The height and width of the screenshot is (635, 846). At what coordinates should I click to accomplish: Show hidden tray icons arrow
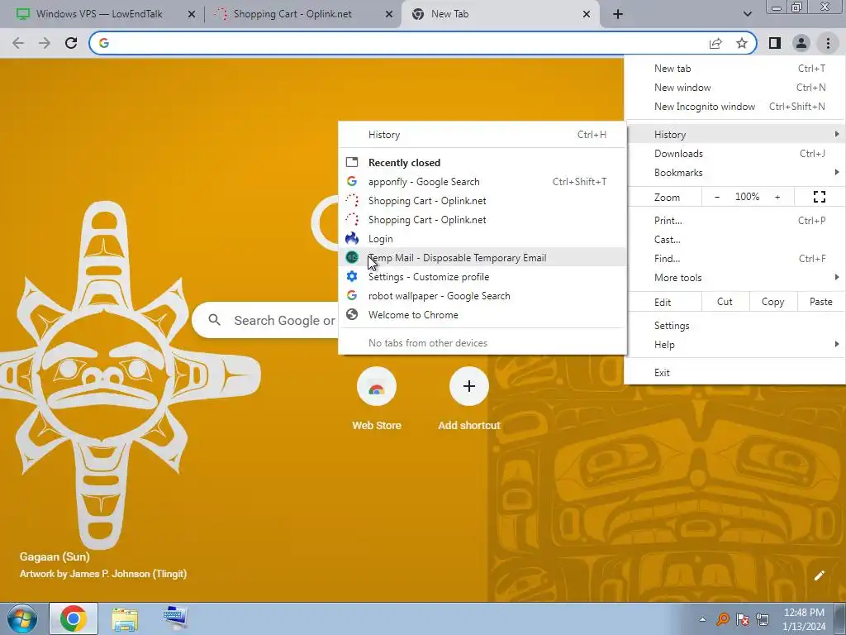pos(702,619)
